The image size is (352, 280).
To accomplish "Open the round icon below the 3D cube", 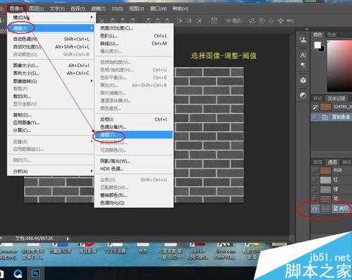I will click(303, 95).
